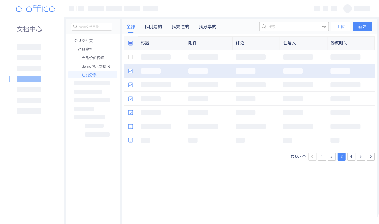Go to page 2

coord(332,157)
